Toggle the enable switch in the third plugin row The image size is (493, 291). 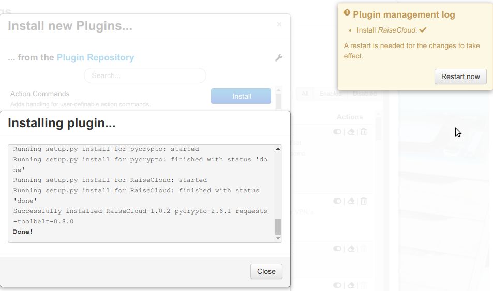tap(337, 249)
